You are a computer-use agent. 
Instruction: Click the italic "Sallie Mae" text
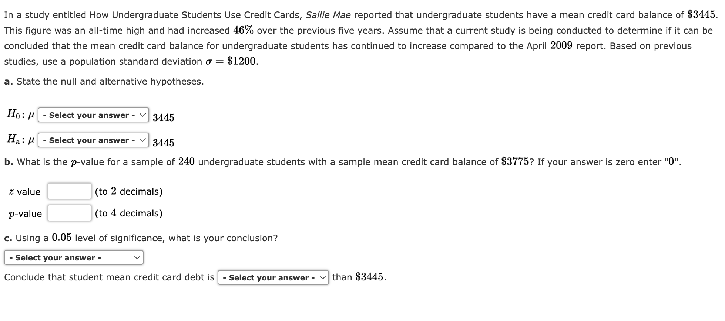(x=328, y=15)
